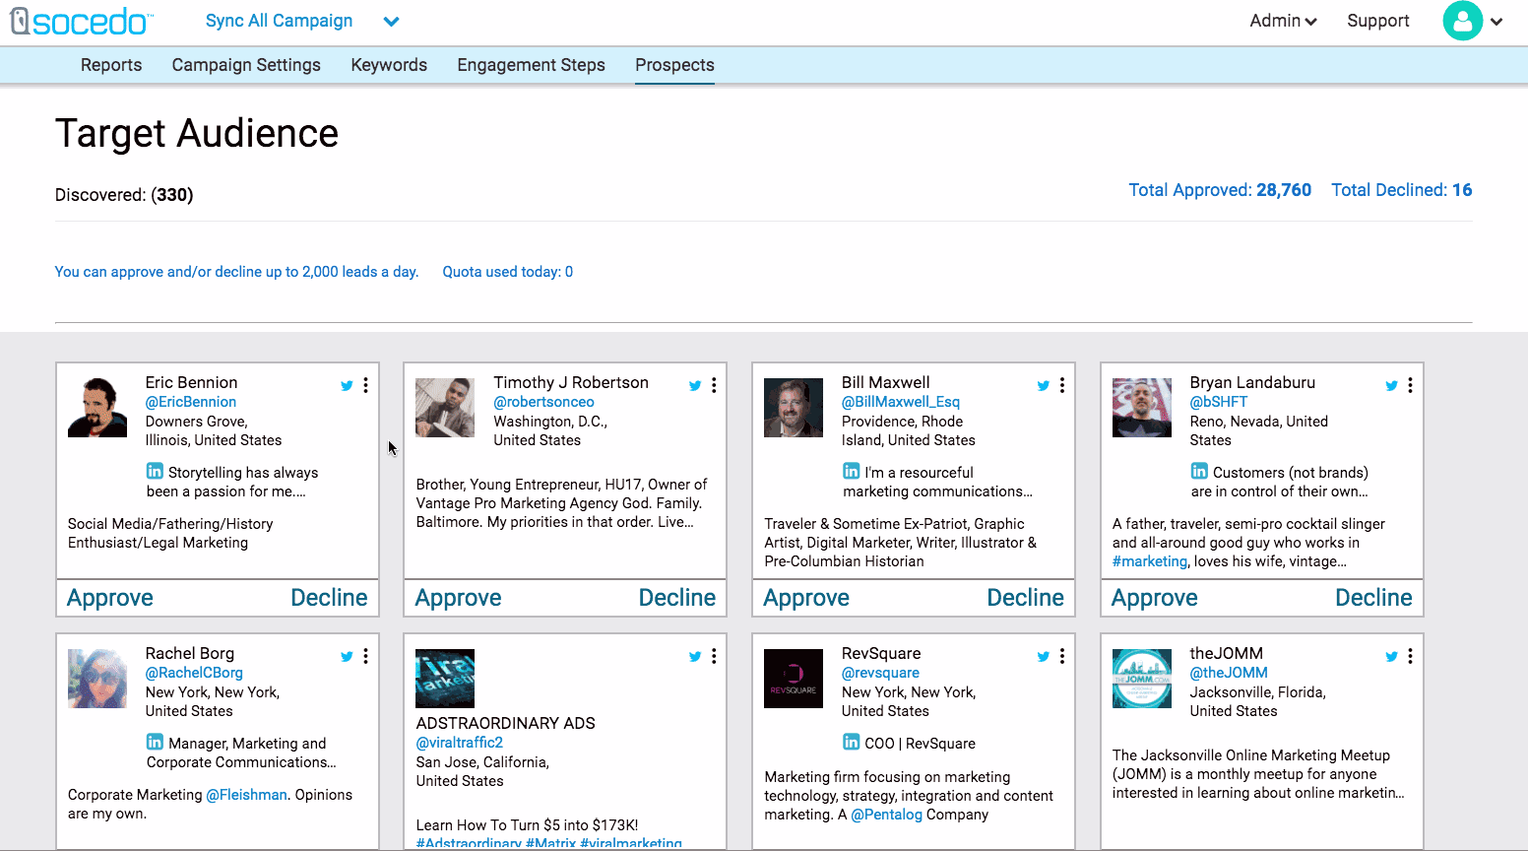The image size is (1528, 851).
Task: Click RevSquare's logo thumbnail
Action: click(x=794, y=679)
